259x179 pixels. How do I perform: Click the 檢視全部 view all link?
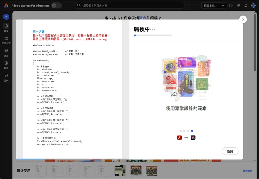pyautogui.click(x=247, y=171)
